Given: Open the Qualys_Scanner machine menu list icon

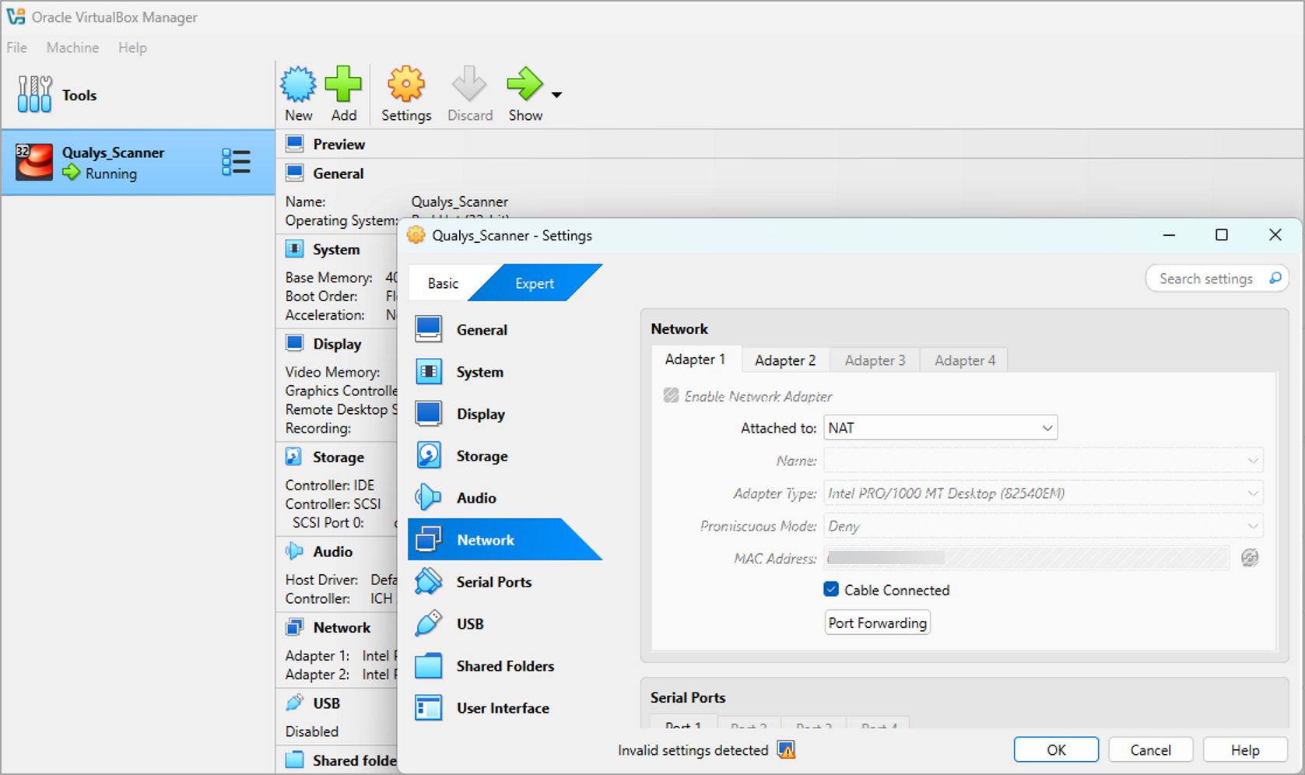Looking at the screenshot, I should pyautogui.click(x=236, y=162).
